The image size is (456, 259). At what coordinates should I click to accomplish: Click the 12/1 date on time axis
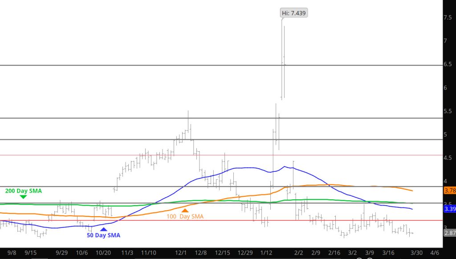coord(181,253)
